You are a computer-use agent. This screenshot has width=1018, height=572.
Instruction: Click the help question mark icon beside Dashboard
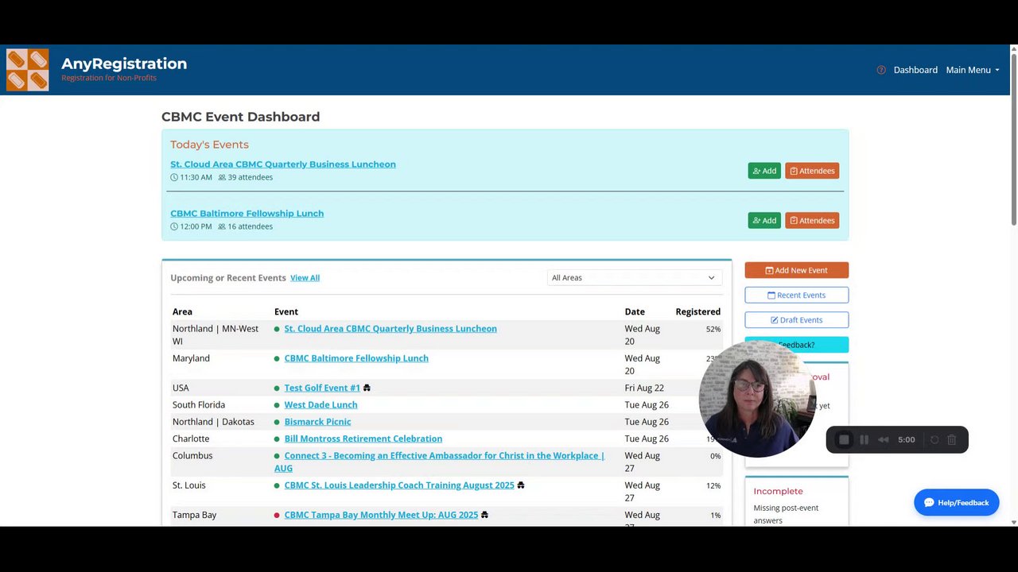881,70
